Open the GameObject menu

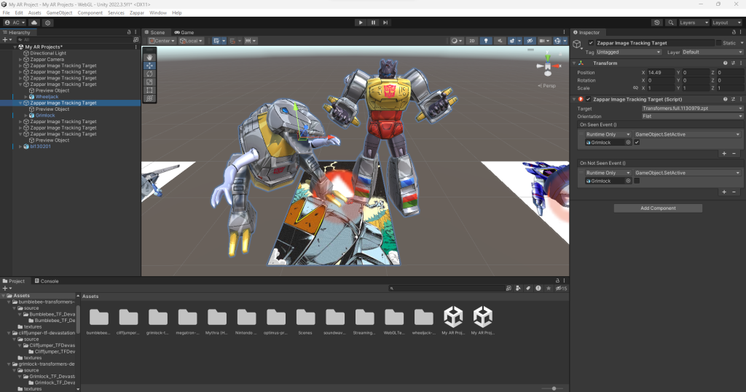coord(58,13)
